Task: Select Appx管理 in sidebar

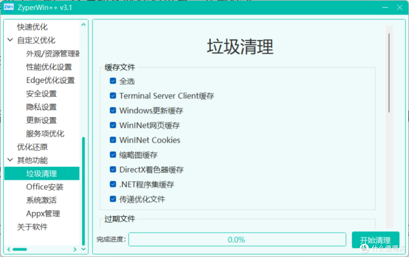Action: [43, 214]
